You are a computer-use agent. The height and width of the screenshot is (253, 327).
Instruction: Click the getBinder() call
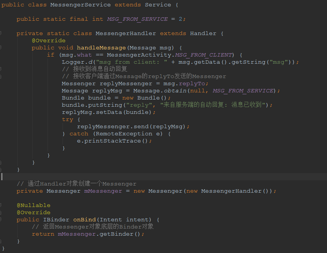[x=120, y=234]
